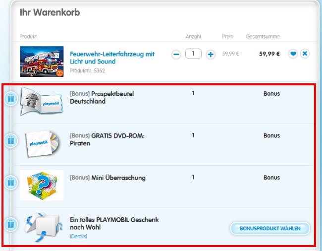Click the Preis column header

coord(227,36)
